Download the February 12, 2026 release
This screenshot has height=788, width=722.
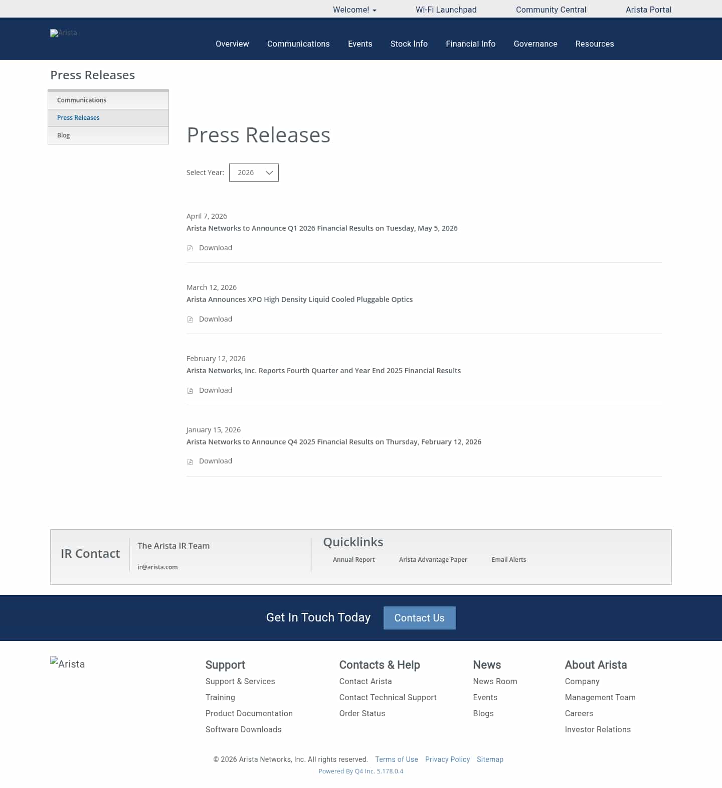[216, 390]
